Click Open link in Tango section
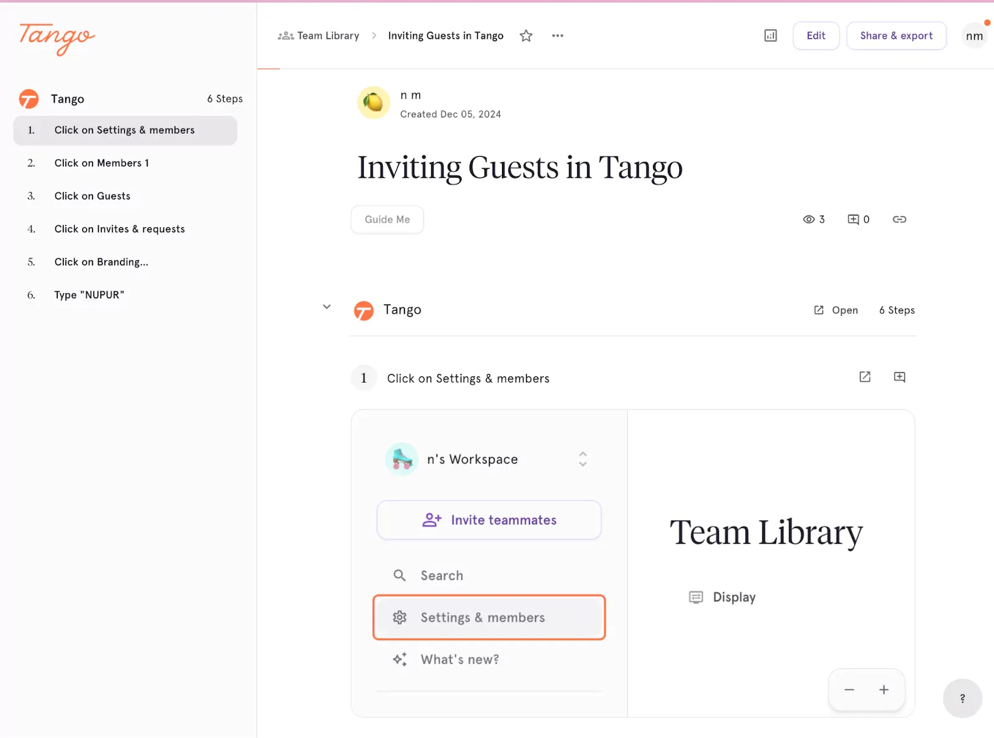Image resolution: width=994 pixels, height=738 pixels. click(836, 310)
